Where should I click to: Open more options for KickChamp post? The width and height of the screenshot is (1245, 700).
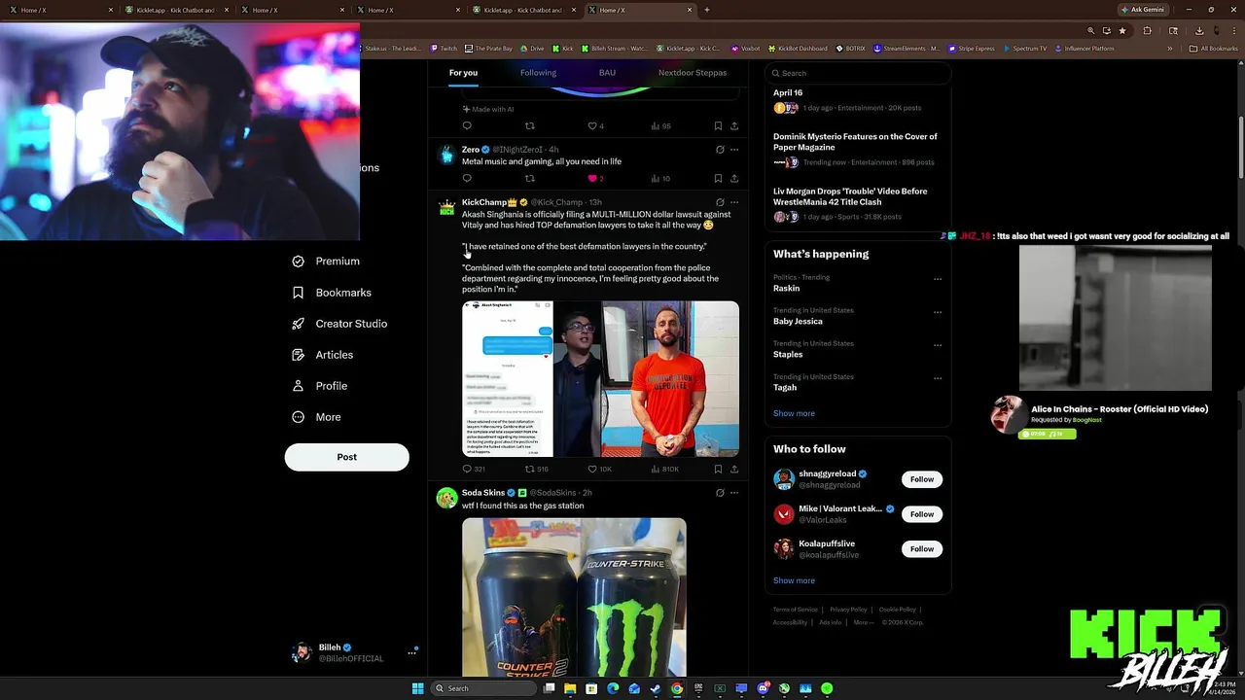(x=734, y=202)
